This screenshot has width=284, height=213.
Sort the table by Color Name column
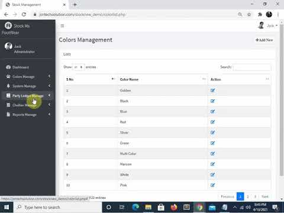pos(163,79)
